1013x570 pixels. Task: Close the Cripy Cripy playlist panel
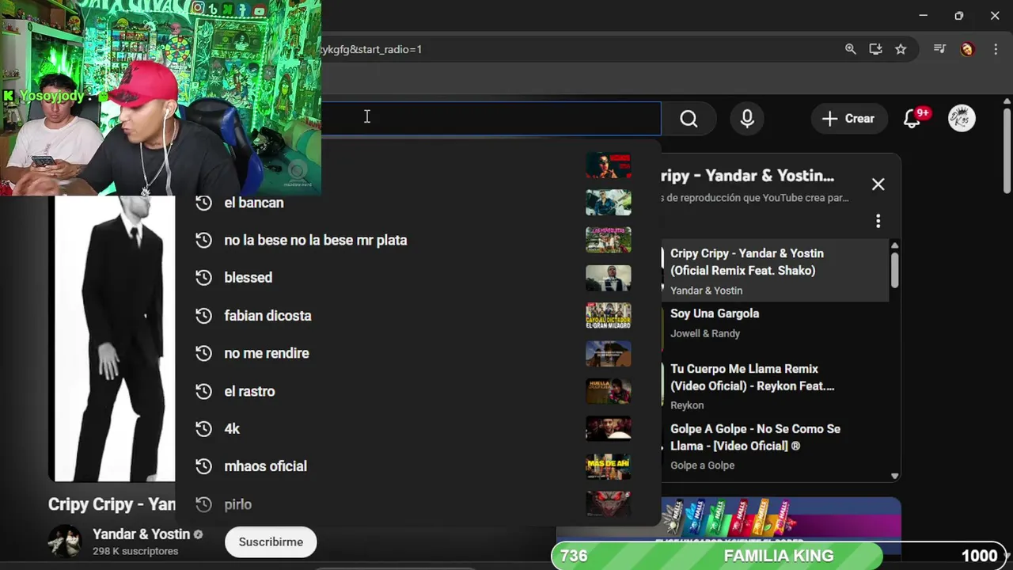[878, 184]
